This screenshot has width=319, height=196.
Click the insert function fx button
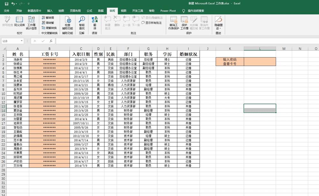point(51,41)
